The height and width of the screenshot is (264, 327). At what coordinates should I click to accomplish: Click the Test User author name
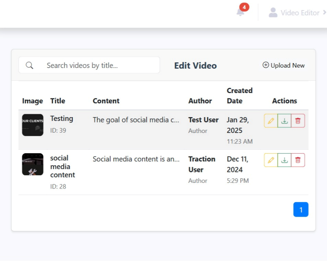[203, 120]
